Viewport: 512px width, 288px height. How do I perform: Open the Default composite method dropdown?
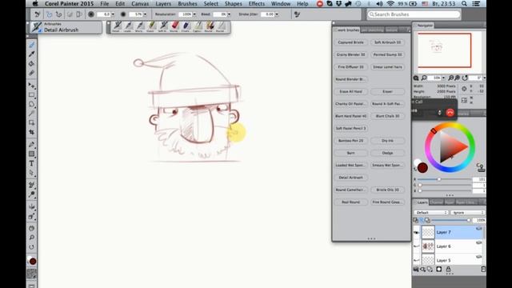[431, 213]
